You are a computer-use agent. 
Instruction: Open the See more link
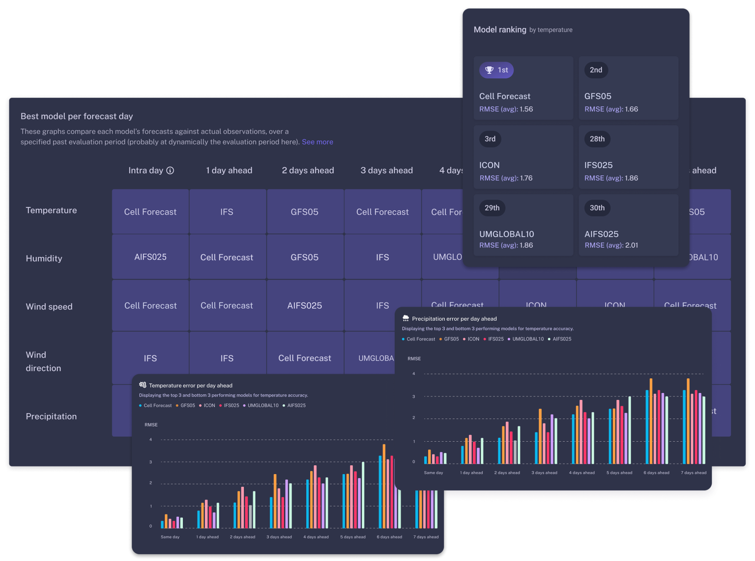[317, 142]
